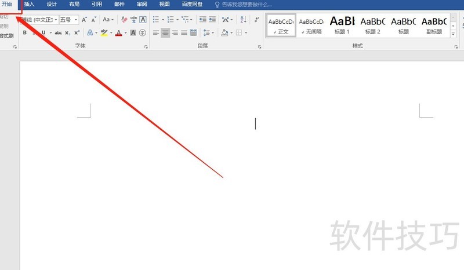The image size is (464, 270).
Task: Toggle character border around text
Action: coord(143,20)
